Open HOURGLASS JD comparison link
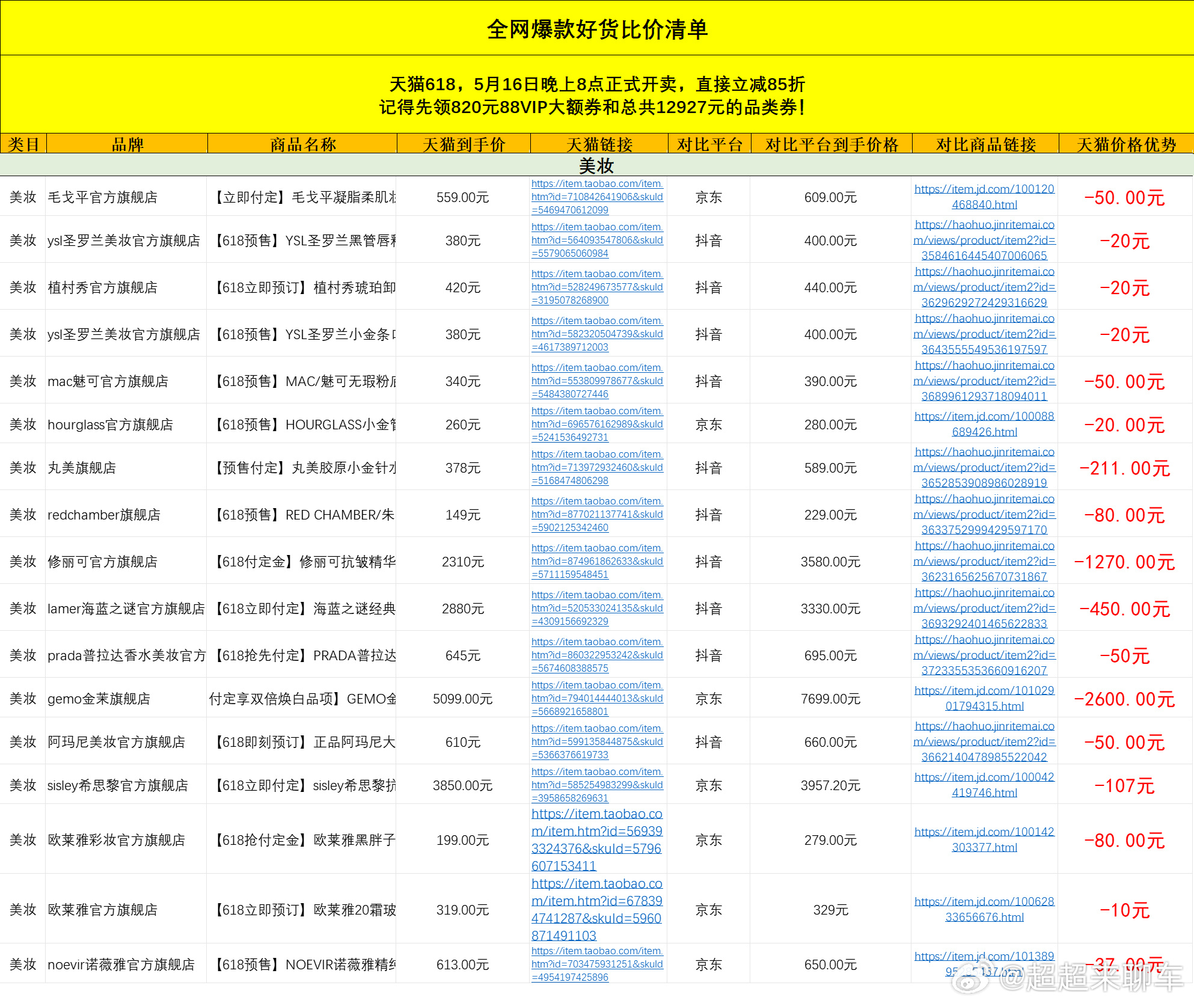 [984, 424]
